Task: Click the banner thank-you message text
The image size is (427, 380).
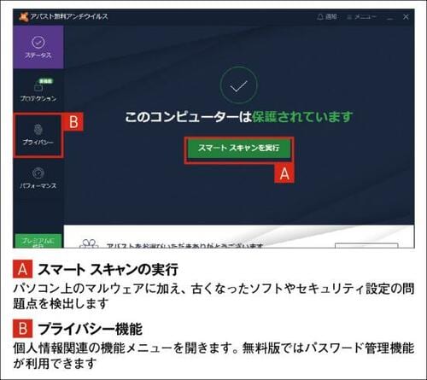Action: (x=184, y=246)
